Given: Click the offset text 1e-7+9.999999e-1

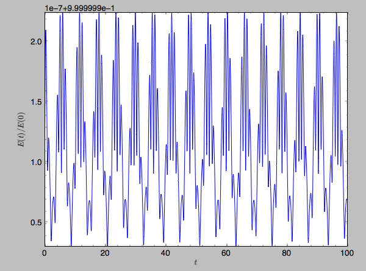Looking at the screenshot, I should point(79,8).
